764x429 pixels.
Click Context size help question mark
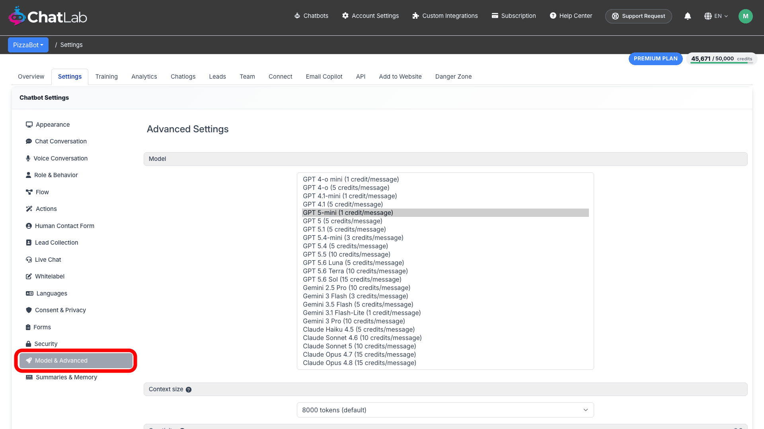click(189, 390)
